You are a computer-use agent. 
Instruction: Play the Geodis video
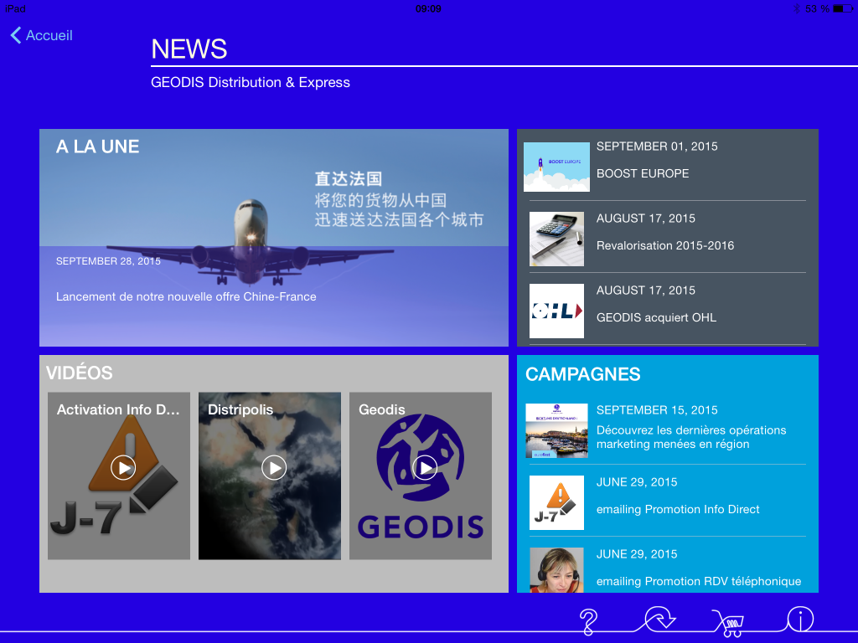[x=425, y=468]
